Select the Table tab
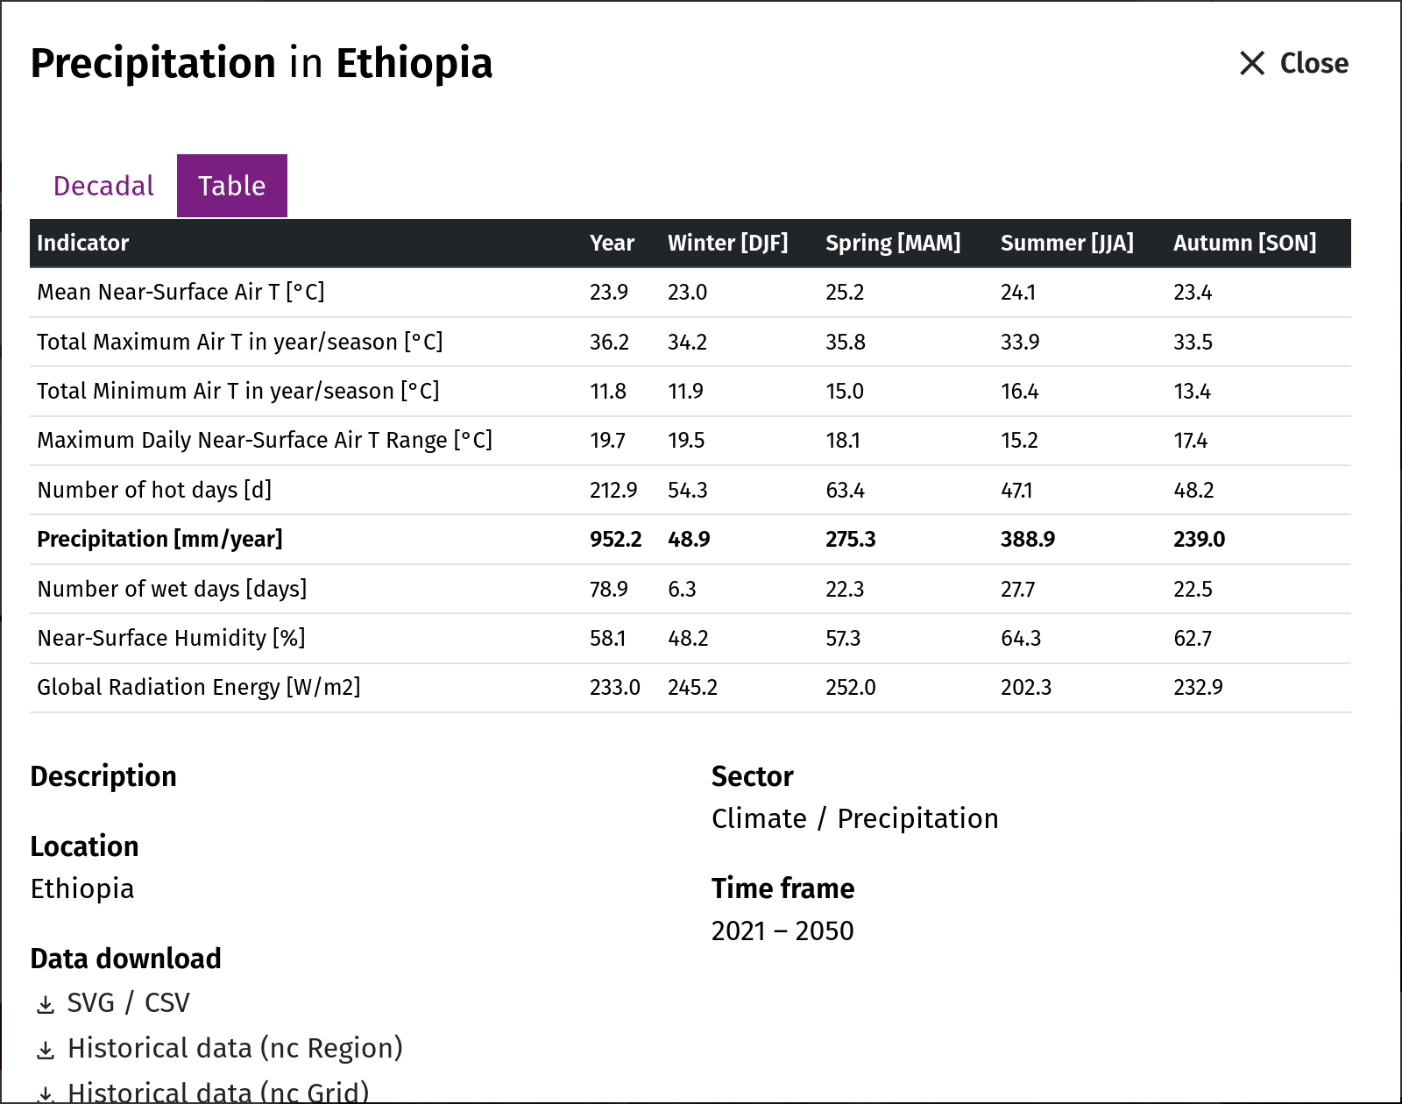 click(x=232, y=186)
